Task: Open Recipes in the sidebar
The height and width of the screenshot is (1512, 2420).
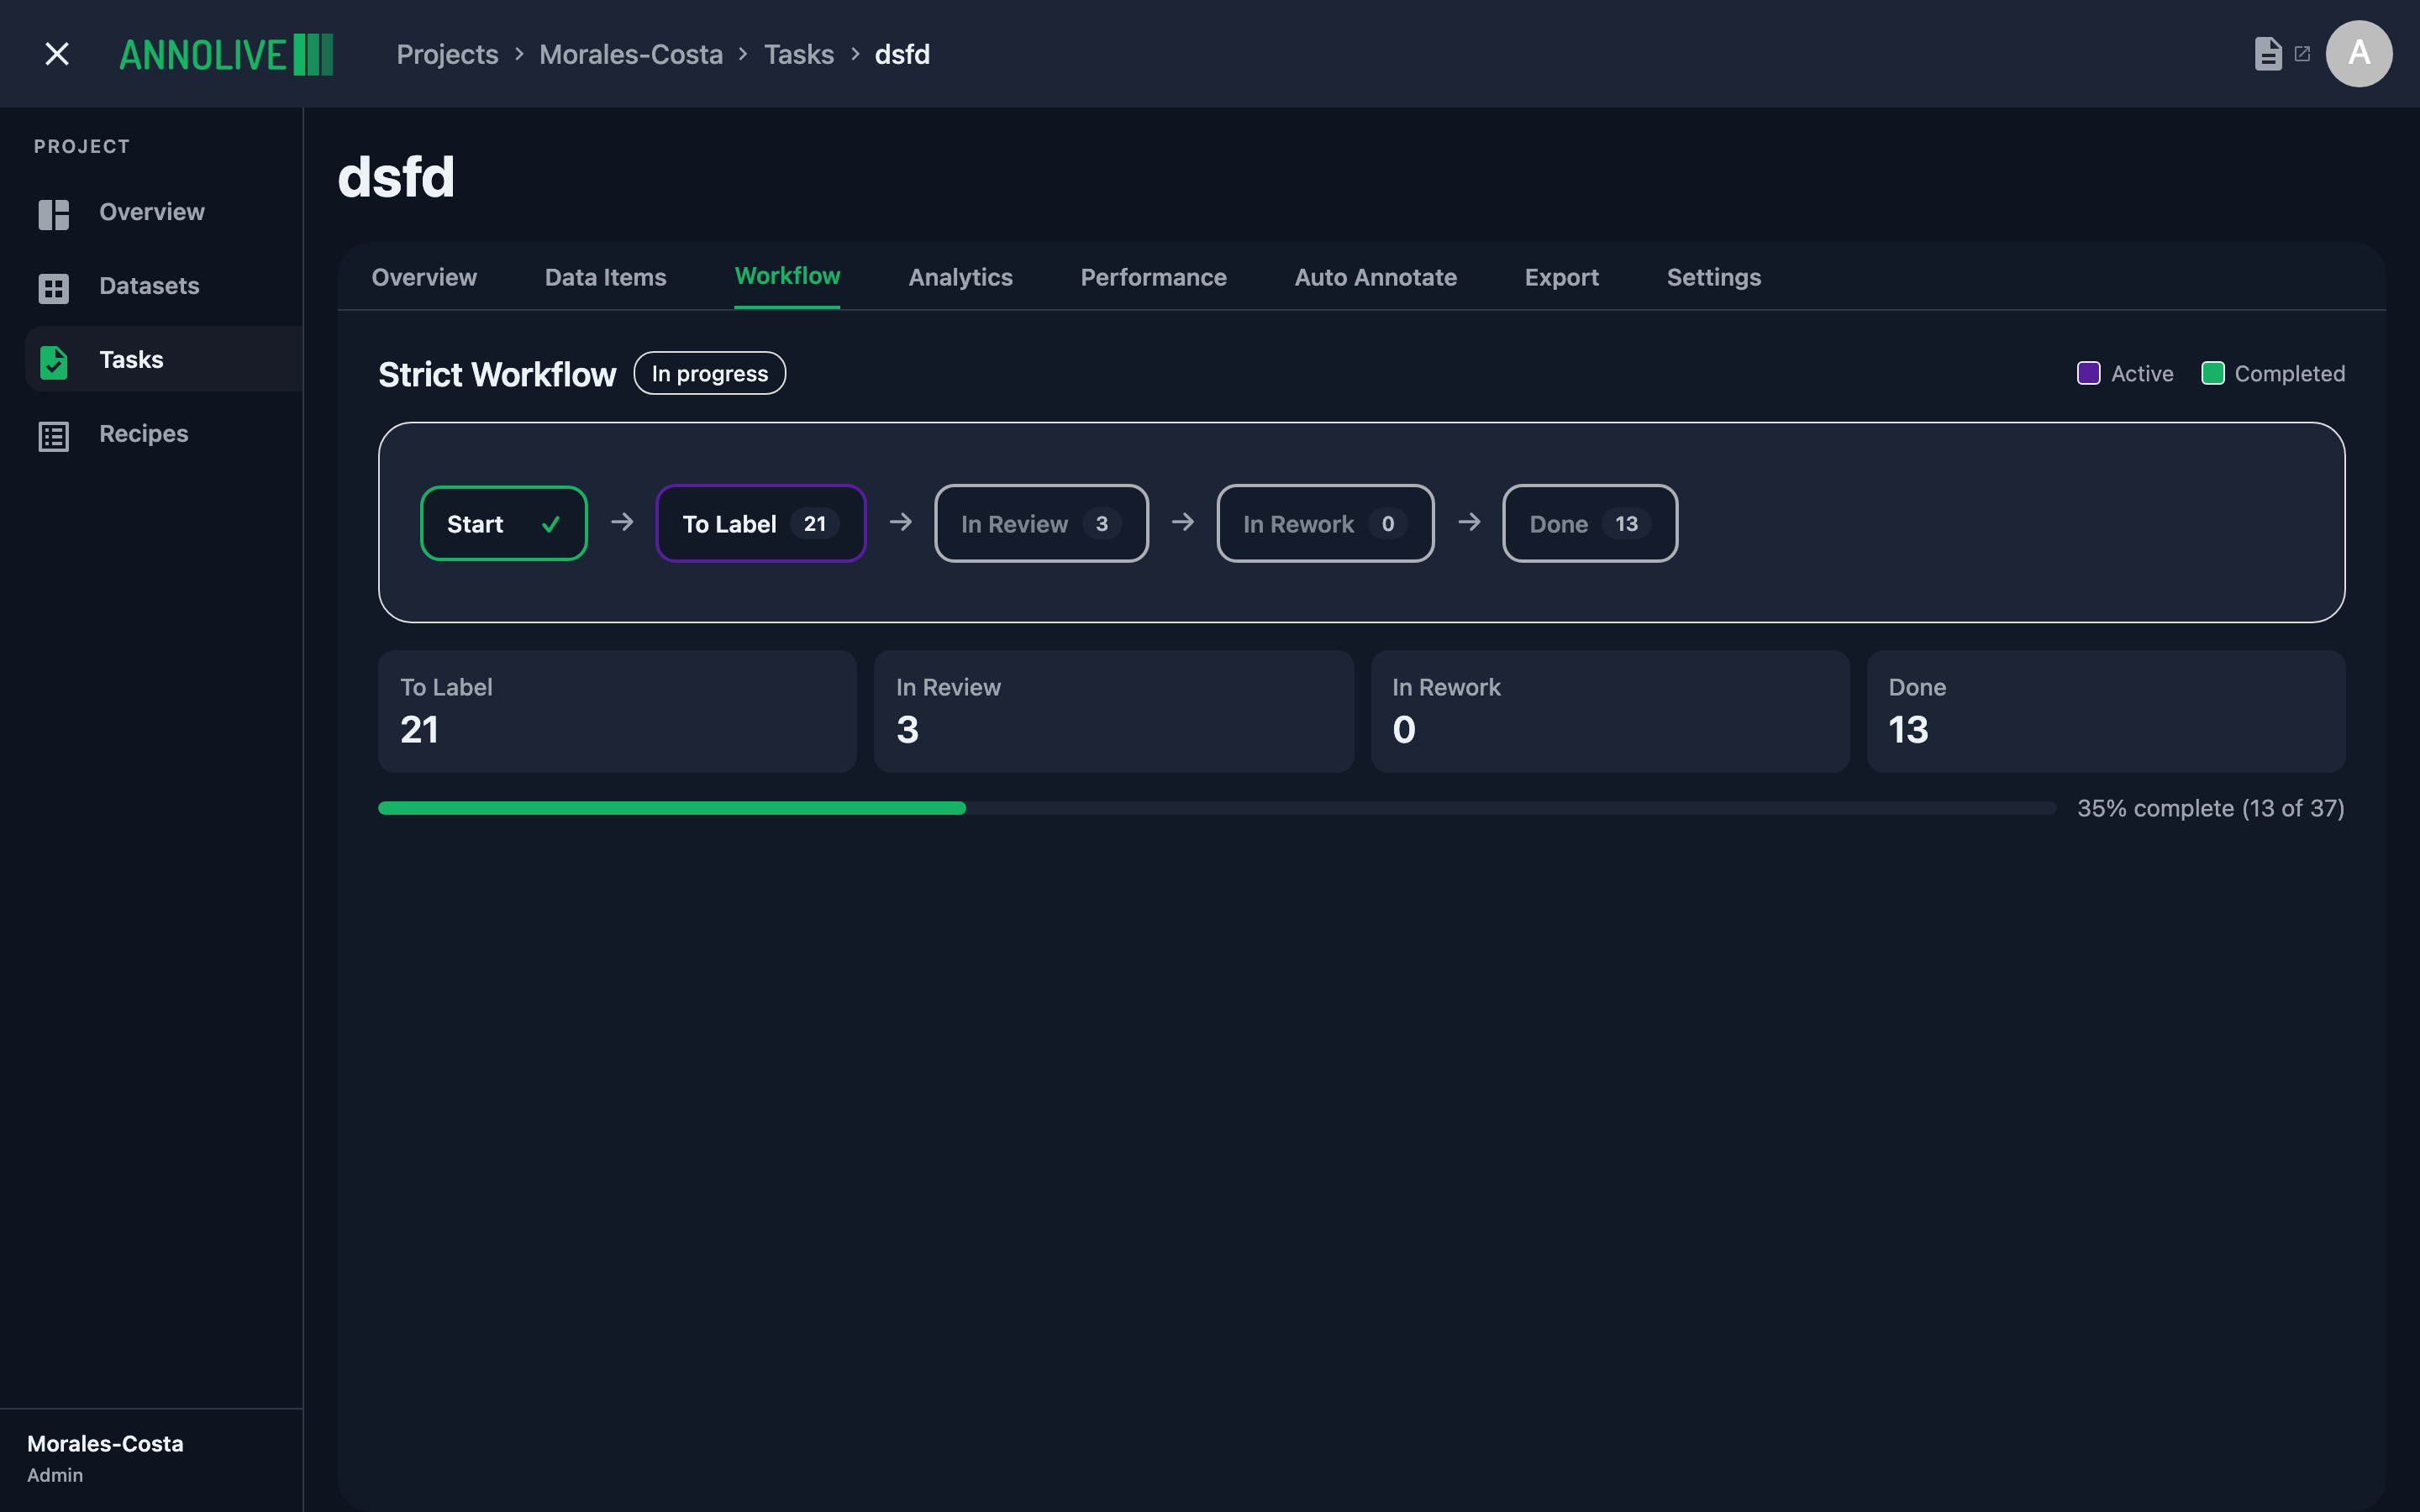Action: pyautogui.click(x=165, y=434)
